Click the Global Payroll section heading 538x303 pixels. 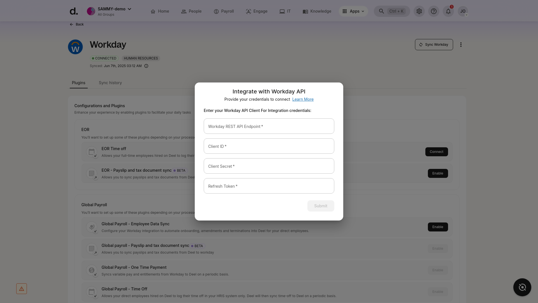tap(94, 205)
